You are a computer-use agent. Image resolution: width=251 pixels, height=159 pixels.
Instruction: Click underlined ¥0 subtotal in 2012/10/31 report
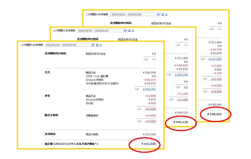(x=186, y=87)
